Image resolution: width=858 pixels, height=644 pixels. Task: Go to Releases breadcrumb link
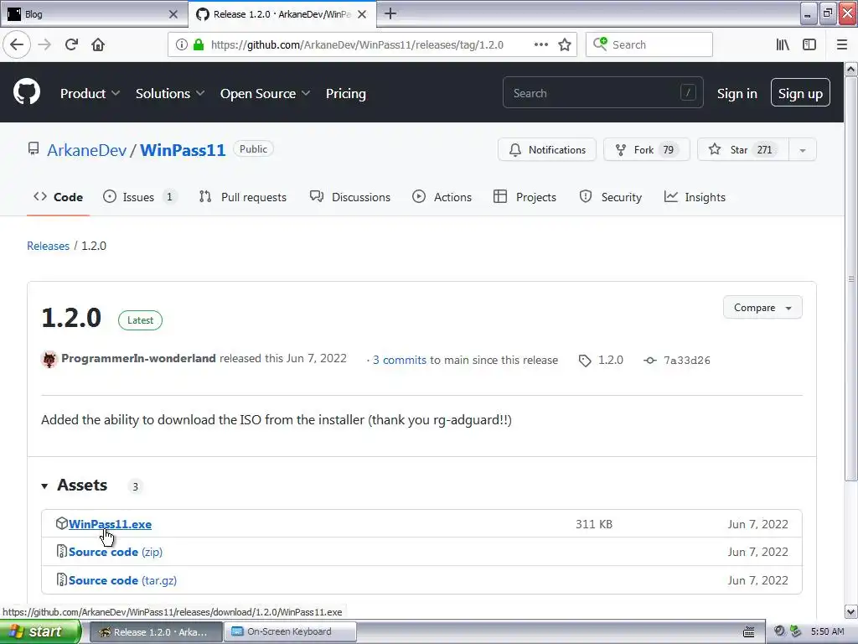tap(48, 246)
